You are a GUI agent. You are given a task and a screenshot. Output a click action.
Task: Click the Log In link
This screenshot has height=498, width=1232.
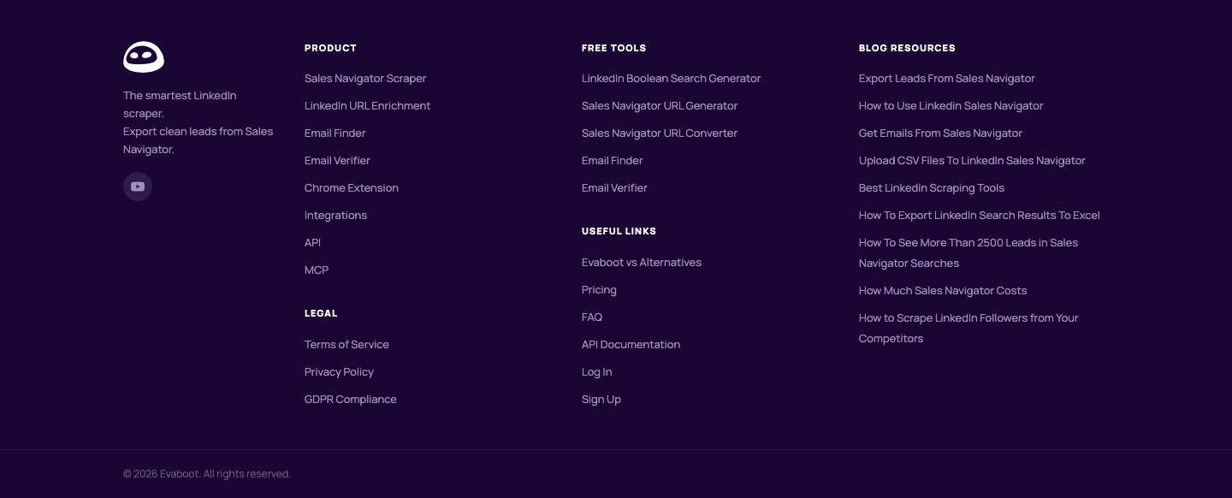click(597, 372)
